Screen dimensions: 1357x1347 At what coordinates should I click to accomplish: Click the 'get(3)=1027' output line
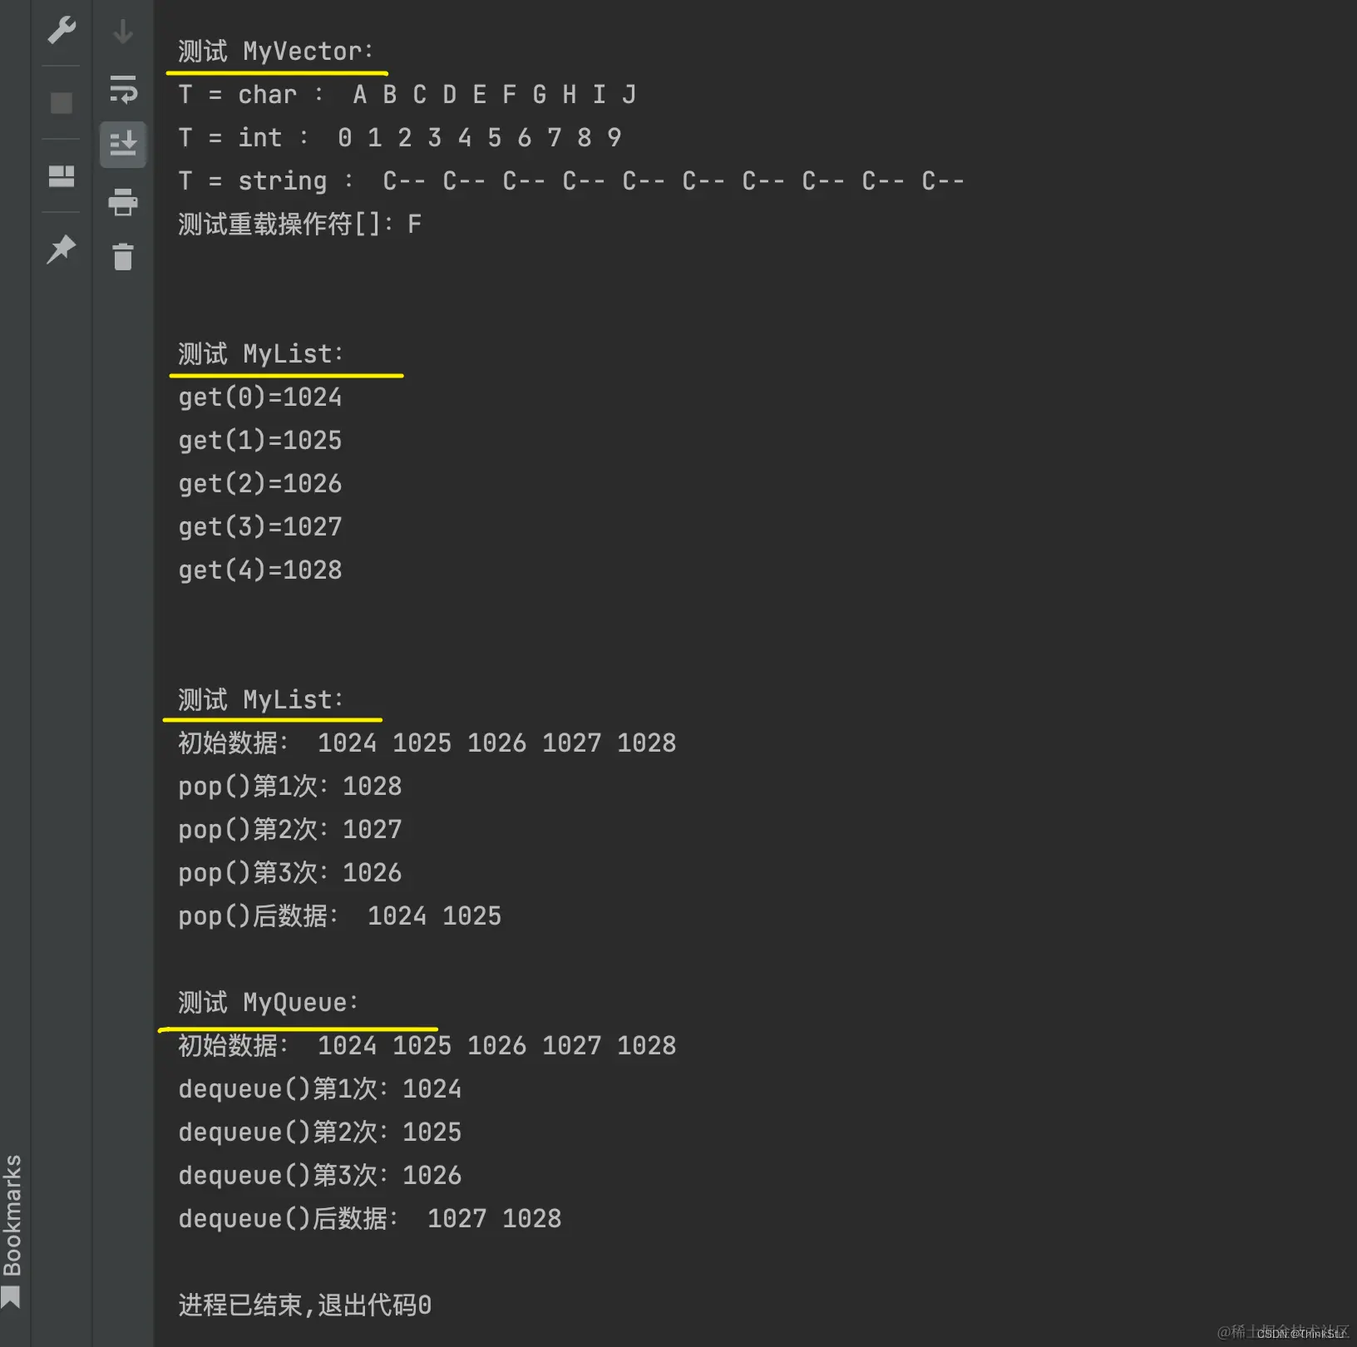coord(260,527)
